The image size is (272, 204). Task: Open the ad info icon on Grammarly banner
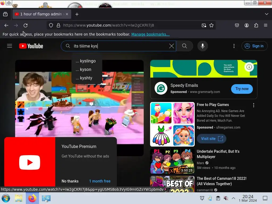click(x=249, y=67)
